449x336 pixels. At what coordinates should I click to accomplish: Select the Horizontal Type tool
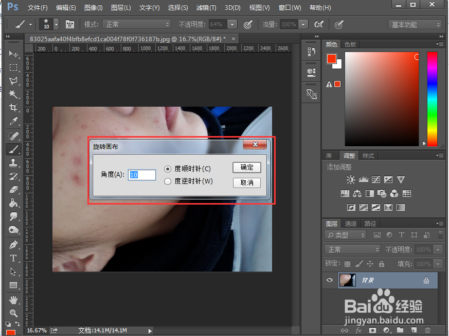click(13, 258)
